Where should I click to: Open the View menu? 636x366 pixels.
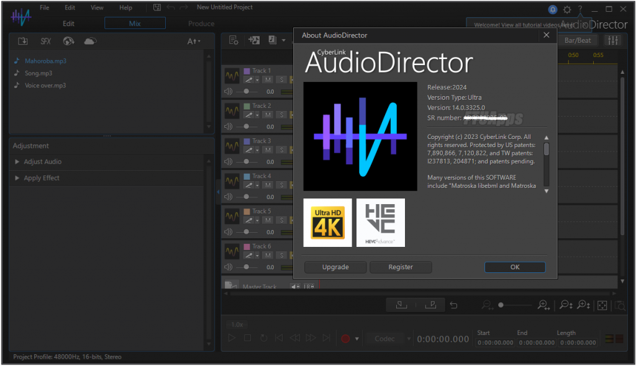point(97,7)
